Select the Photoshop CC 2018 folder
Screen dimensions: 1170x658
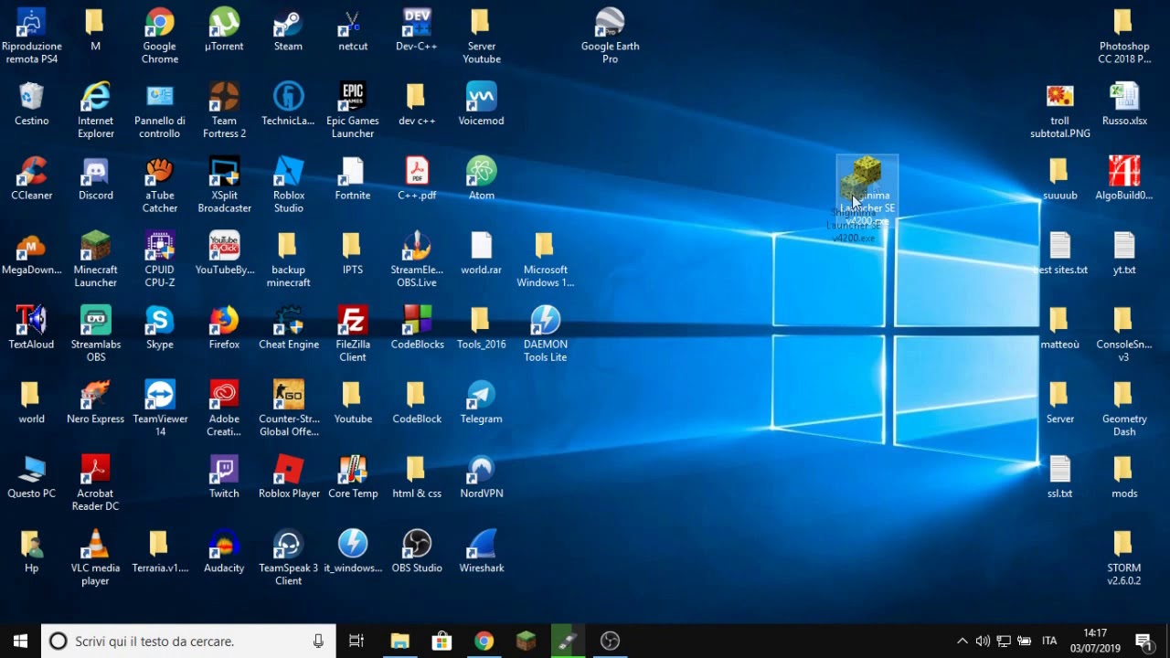[1124, 37]
